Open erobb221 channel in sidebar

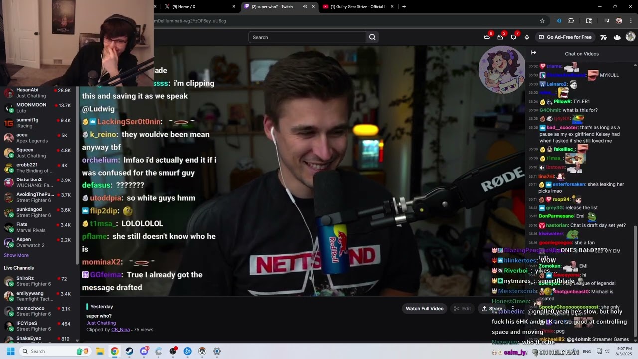(38, 168)
